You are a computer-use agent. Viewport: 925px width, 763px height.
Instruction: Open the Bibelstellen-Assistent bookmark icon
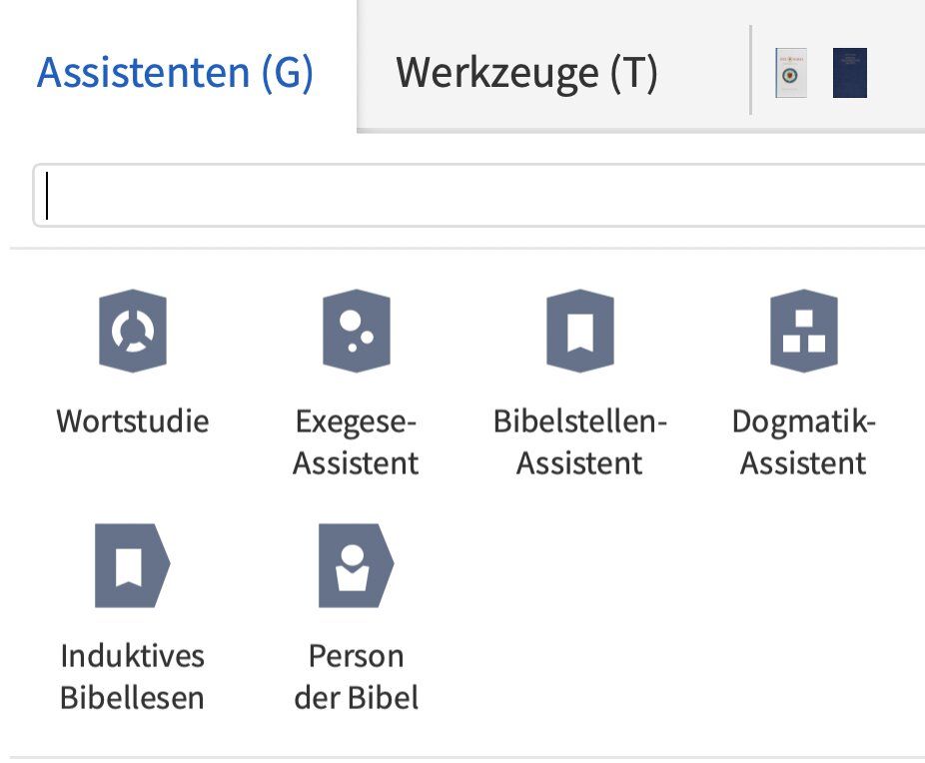point(579,331)
